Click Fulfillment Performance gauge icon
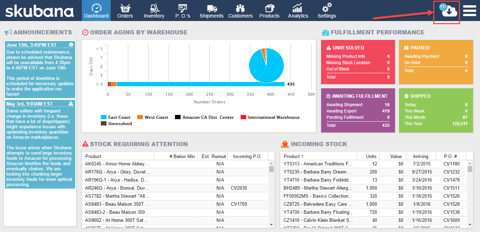 [325, 33]
